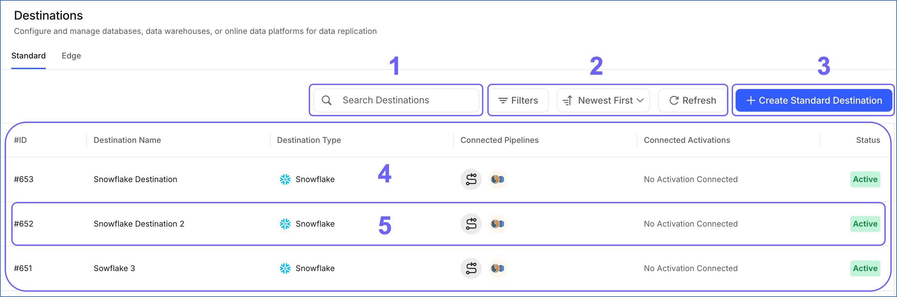Click the Snowflake logo in row #652
Image resolution: width=897 pixels, height=297 pixels.
[285, 224]
